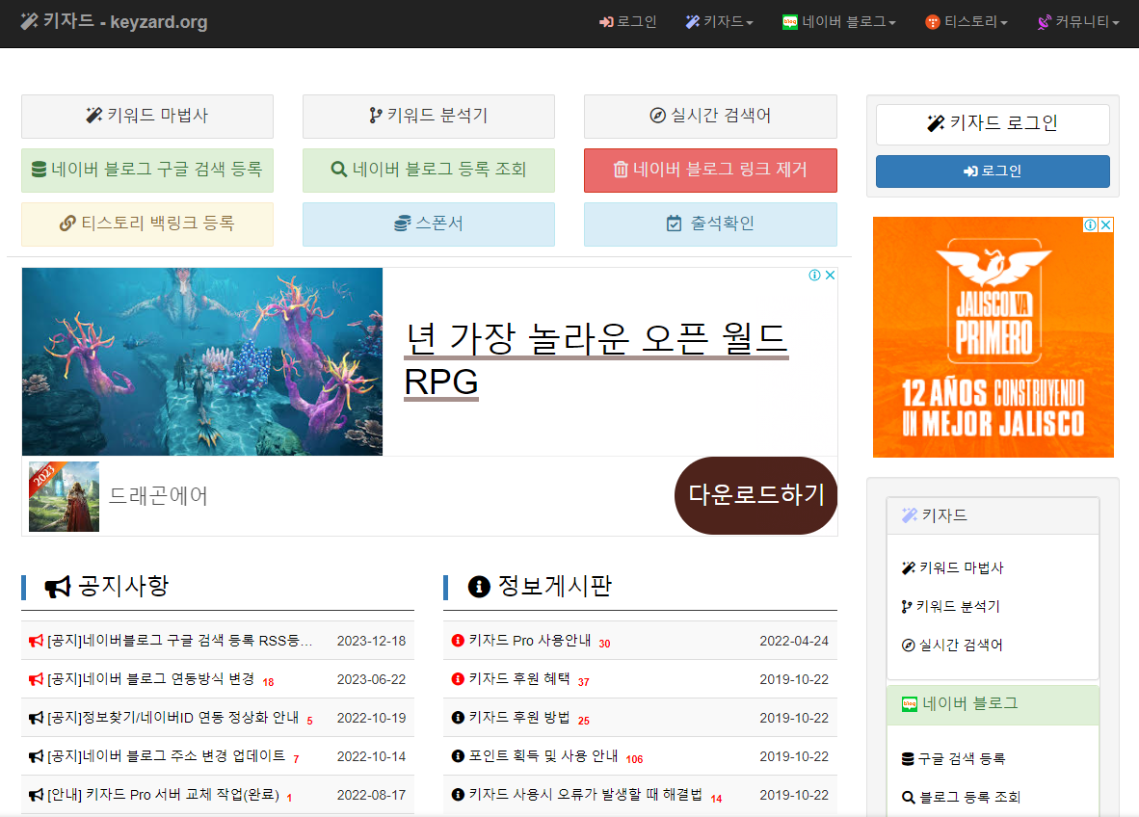The image size is (1139, 817).
Task: Open post 키자드 사용시 오류가 발생할 때 해결법
Action: (x=586, y=795)
